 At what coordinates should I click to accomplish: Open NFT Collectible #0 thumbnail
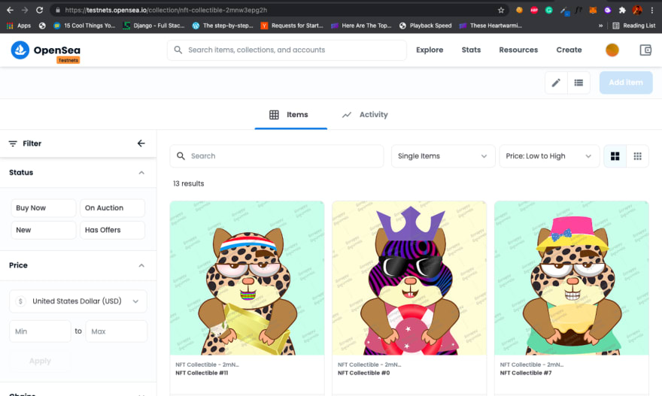pyautogui.click(x=409, y=278)
